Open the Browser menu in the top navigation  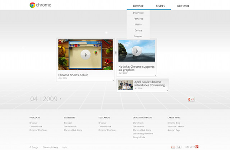tap(138, 6)
